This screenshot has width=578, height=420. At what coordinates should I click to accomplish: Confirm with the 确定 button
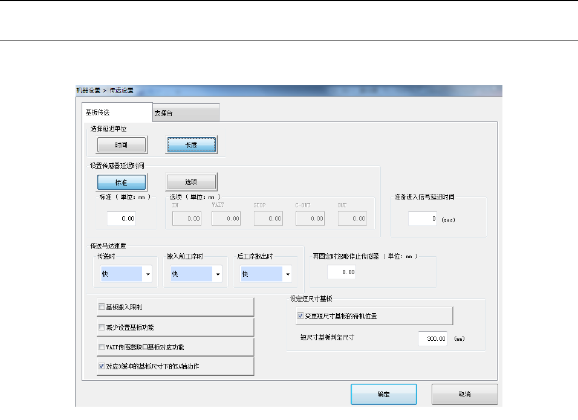(384, 394)
